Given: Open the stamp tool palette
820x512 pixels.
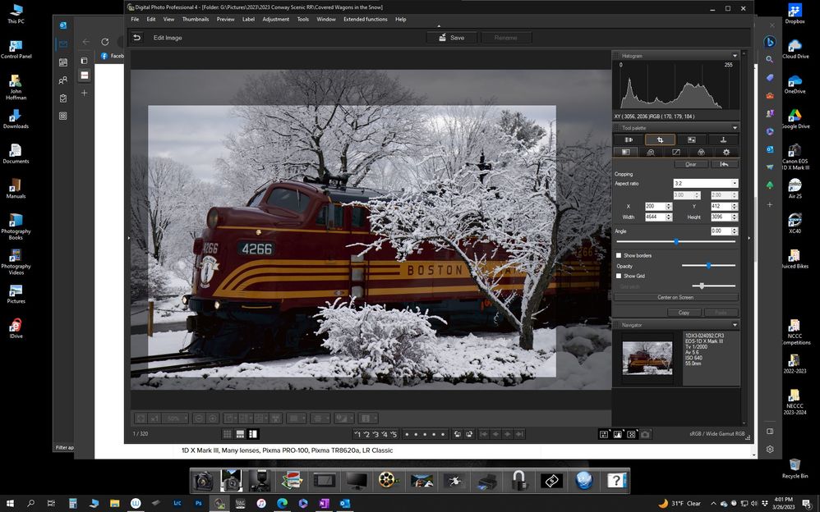Looking at the screenshot, I should (x=723, y=140).
